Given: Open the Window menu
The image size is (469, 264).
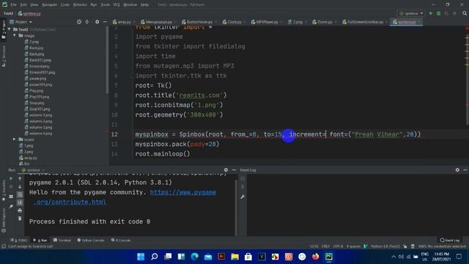Looking at the screenshot, I should click(x=130, y=5).
